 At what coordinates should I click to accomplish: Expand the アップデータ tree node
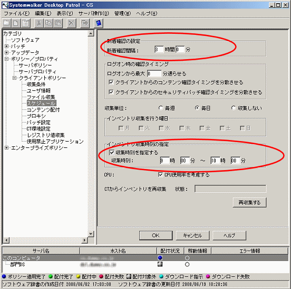[x=7, y=53]
